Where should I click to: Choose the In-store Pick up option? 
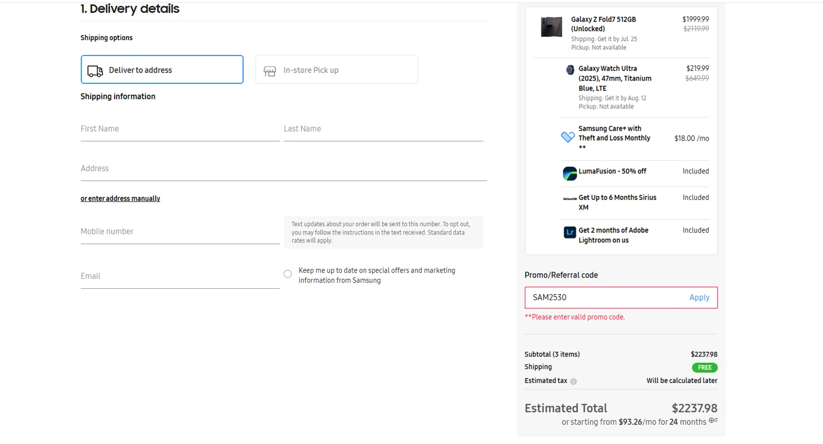coord(336,70)
